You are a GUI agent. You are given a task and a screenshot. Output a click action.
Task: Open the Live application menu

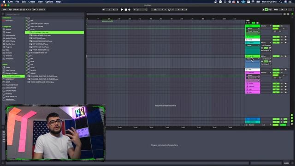coord(10,2)
